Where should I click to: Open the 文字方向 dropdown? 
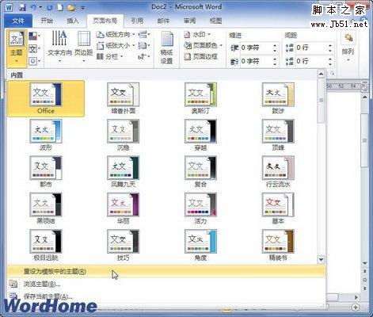coord(59,48)
